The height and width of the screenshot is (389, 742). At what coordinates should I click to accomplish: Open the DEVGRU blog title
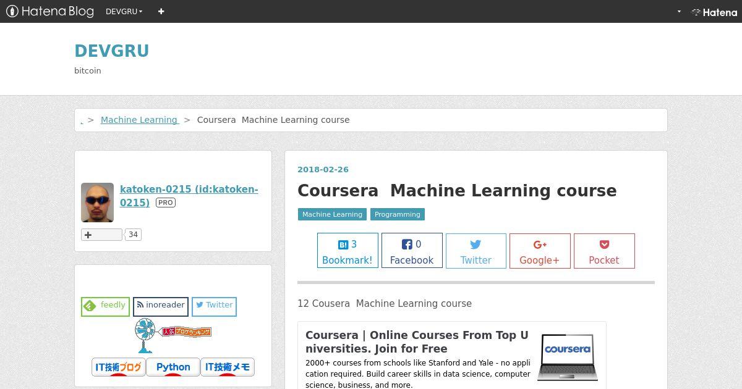111,51
